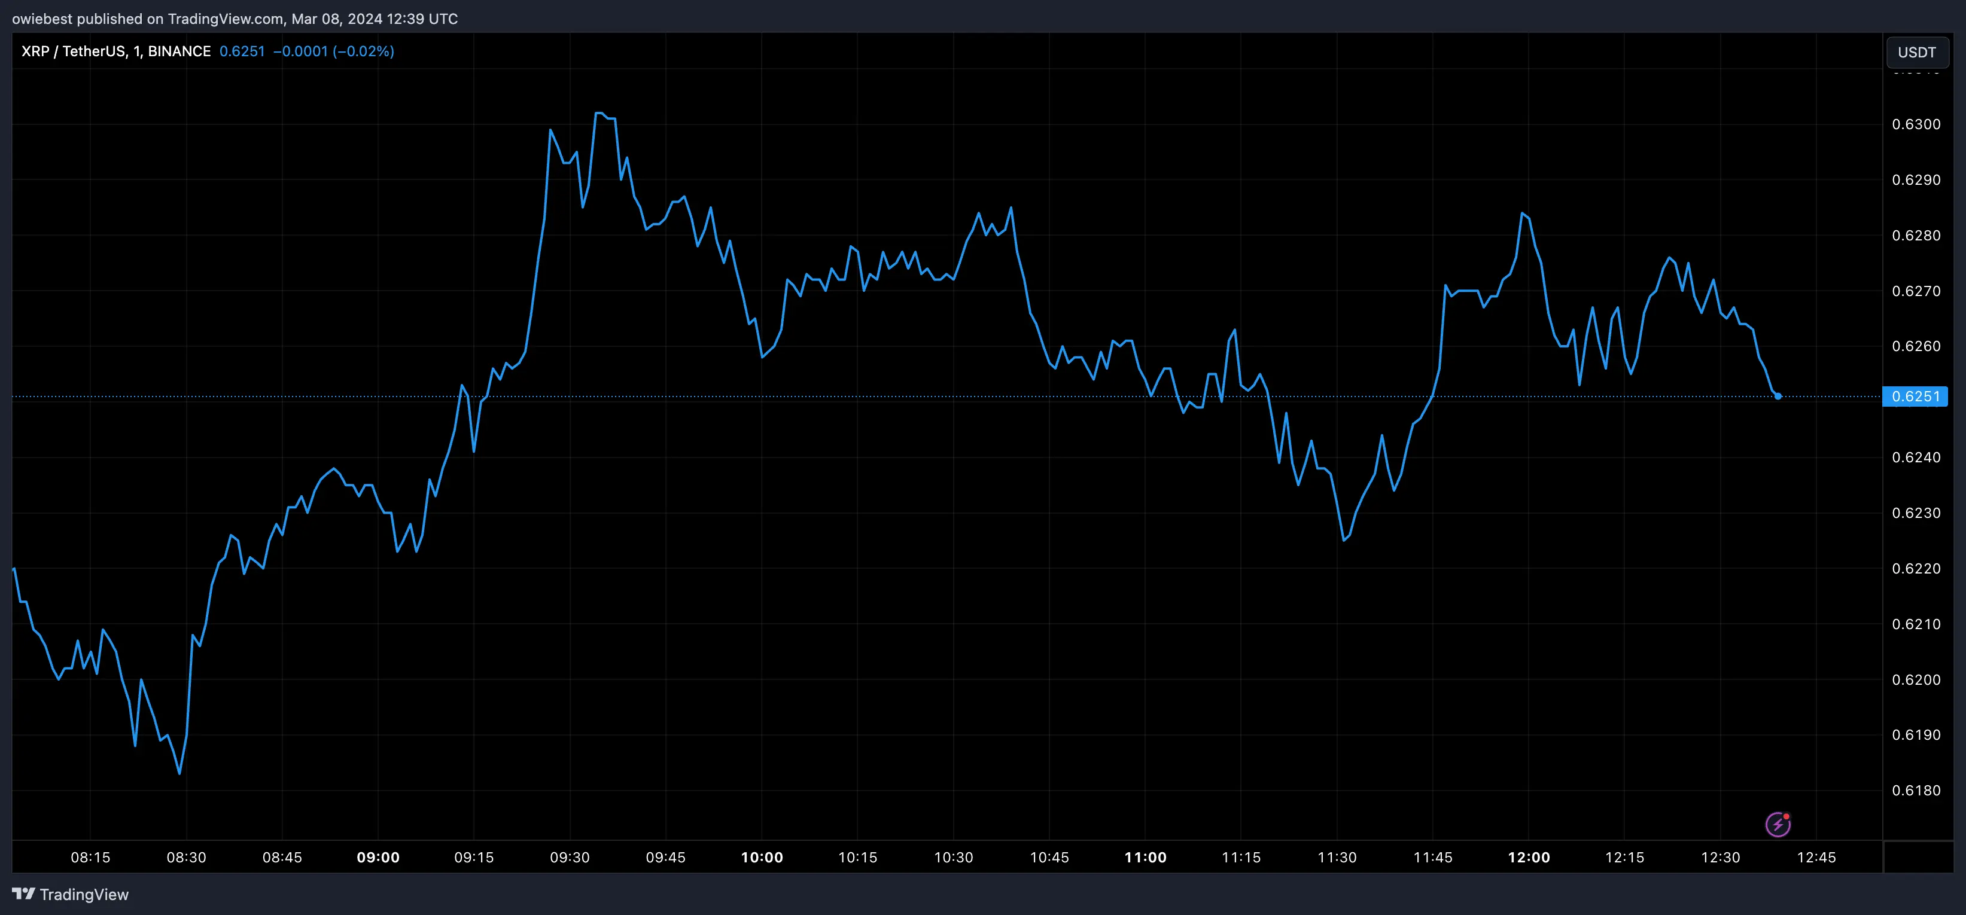Click the purple lightning realtime data icon
Image resolution: width=1966 pixels, height=915 pixels.
coord(1778,823)
